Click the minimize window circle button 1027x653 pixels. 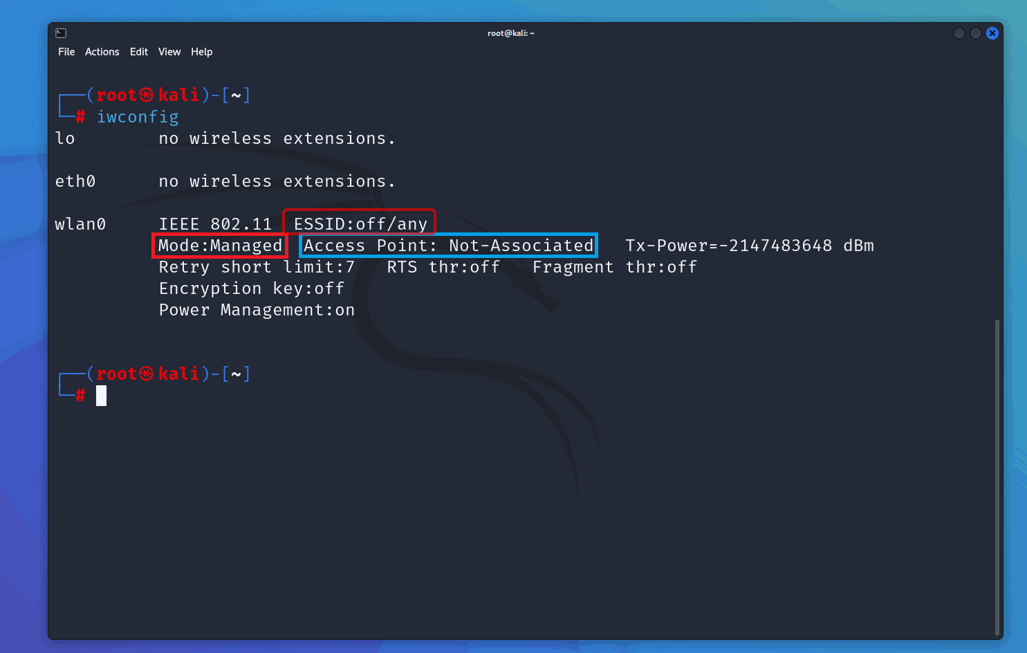(x=959, y=33)
